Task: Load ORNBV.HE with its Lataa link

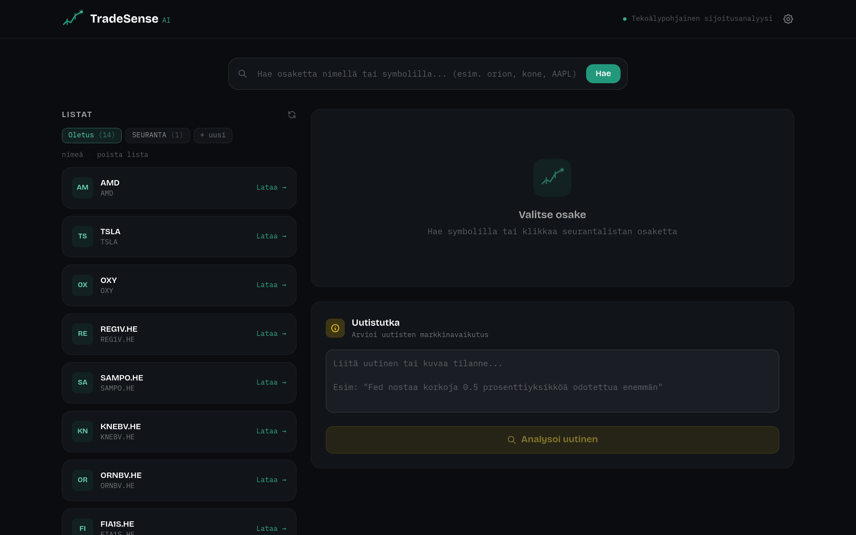Action: click(x=271, y=480)
